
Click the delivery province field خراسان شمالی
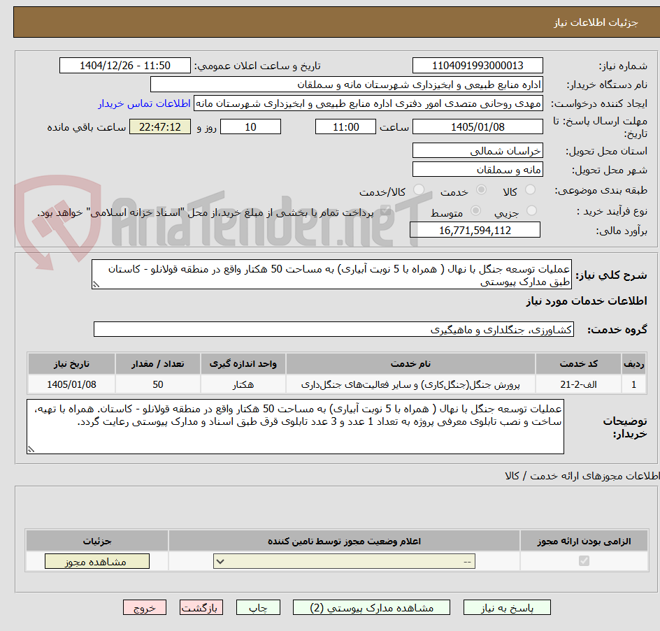[478, 151]
